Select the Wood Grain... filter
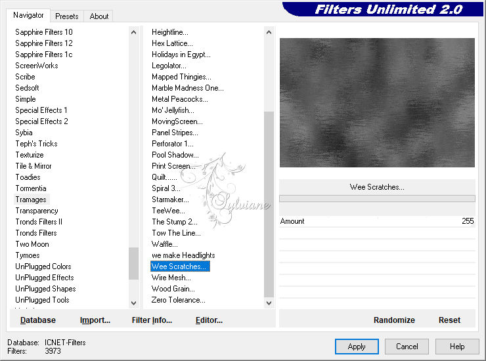 pyautogui.click(x=173, y=289)
